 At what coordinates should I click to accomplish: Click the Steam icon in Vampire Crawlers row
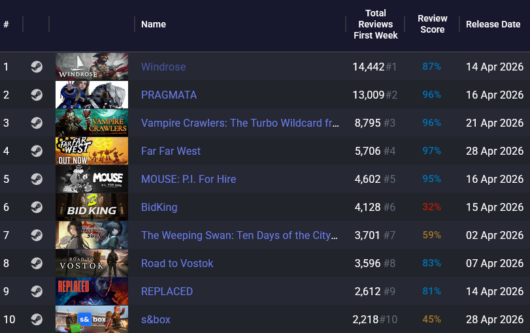coord(37,123)
